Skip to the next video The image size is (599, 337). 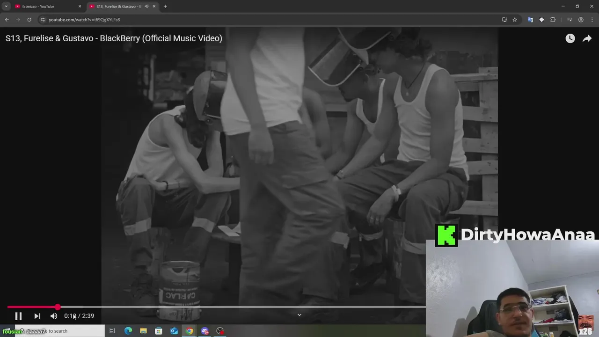pyautogui.click(x=37, y=316)
